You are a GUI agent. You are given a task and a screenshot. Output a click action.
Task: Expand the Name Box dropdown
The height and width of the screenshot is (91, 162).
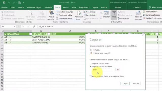14,27
